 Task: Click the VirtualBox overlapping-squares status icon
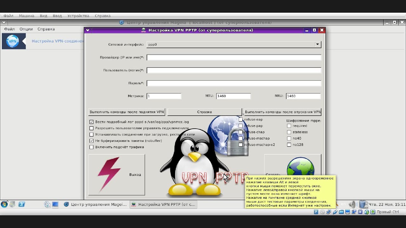(x=354, y=212)
